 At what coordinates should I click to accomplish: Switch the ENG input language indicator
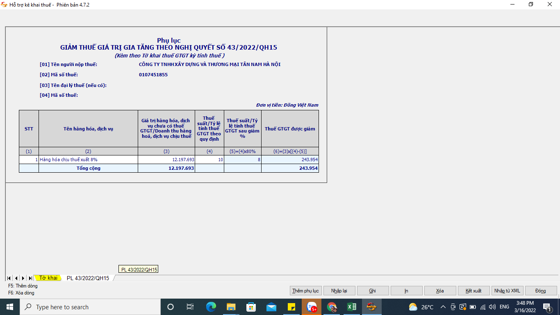click(x=505, y=307)
